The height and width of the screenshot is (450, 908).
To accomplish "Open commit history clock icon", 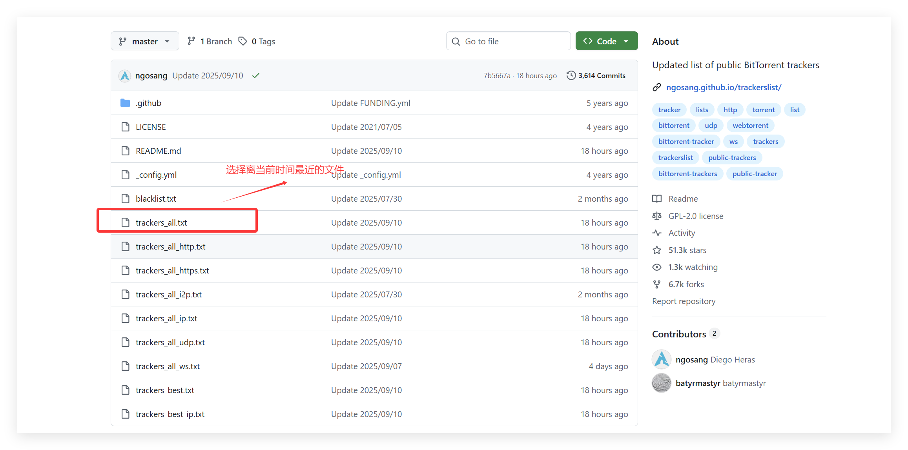I will pyautogui.click(x=571, y=75).
